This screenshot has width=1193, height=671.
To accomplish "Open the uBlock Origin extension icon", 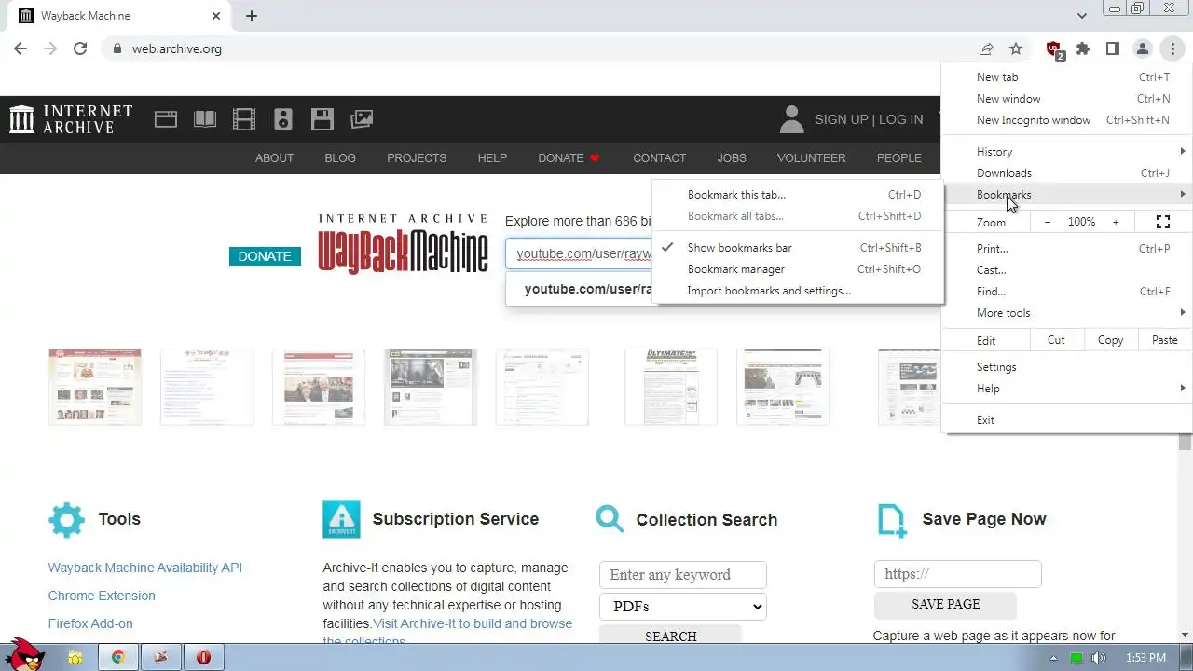I will (x=1054, y=49).
